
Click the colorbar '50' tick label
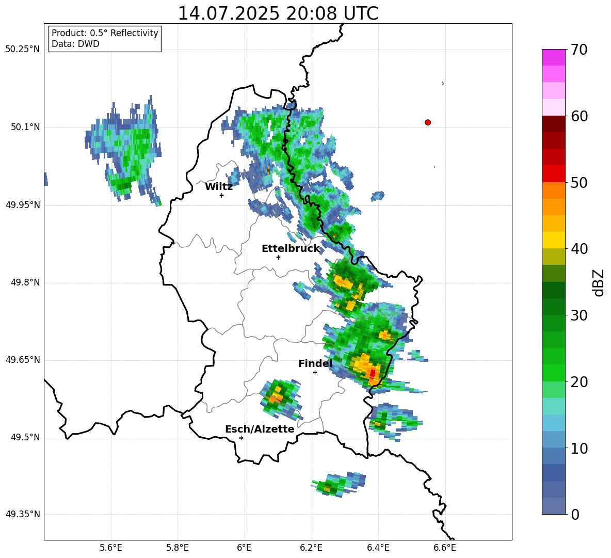coord(579,182)
